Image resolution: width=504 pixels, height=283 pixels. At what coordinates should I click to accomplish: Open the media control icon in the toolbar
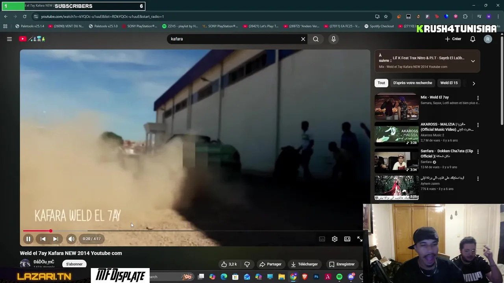pyautogui.click(x=479, y=17)
